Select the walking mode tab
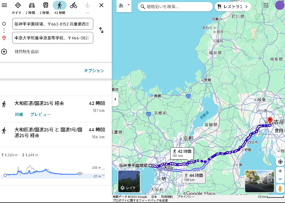The height and width of the screenshot is (203, 285). 60,5
